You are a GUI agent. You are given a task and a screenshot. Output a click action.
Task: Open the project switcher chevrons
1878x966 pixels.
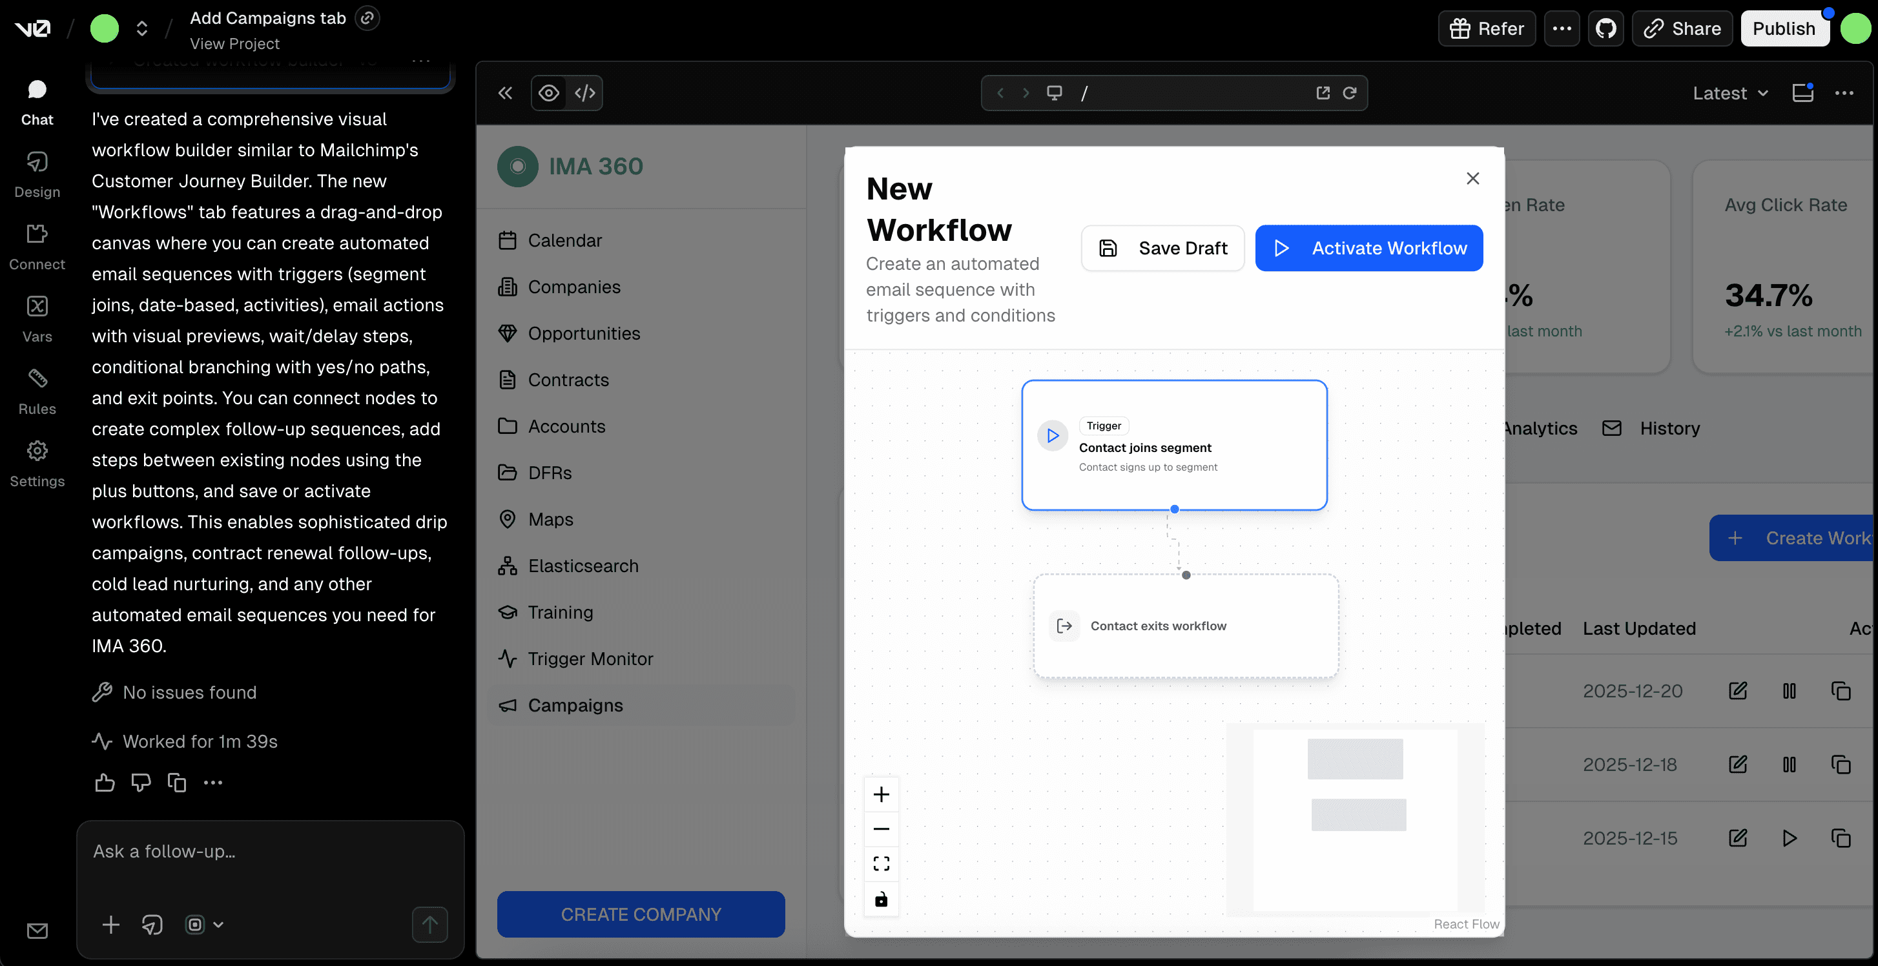point(142,28)
